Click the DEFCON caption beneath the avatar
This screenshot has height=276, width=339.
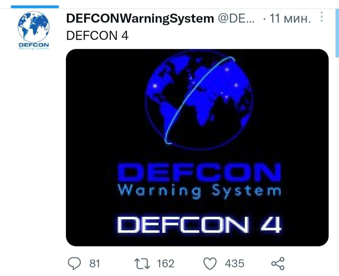(34, 46)
